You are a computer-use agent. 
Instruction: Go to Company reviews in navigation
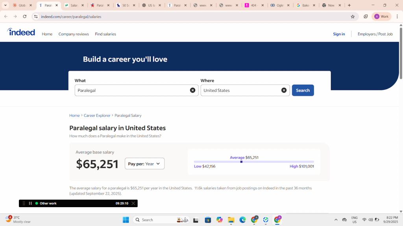pos(74,34)
